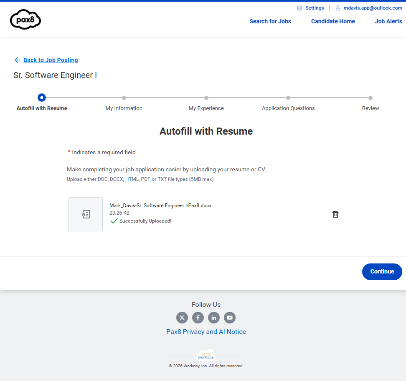The height and width of the screenshot is (381, 406).
Task: Click the Pax8 cloud logo
Action: [x=25, y=20]
